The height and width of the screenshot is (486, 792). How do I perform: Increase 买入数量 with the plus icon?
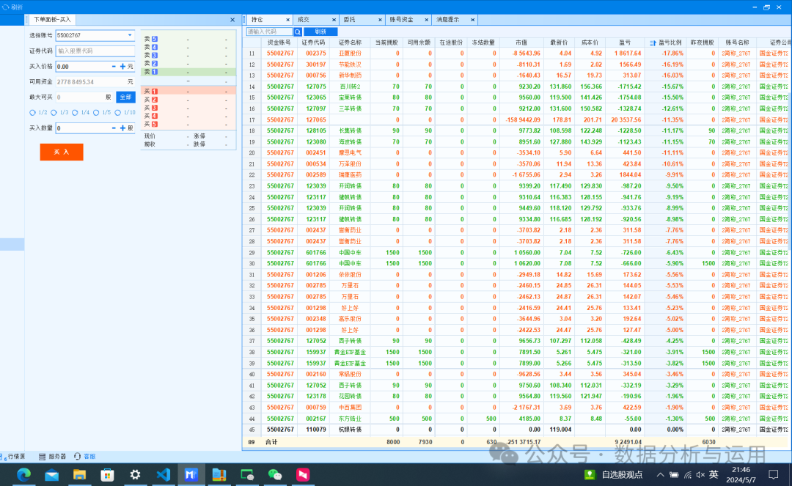(x=122, y=128)
